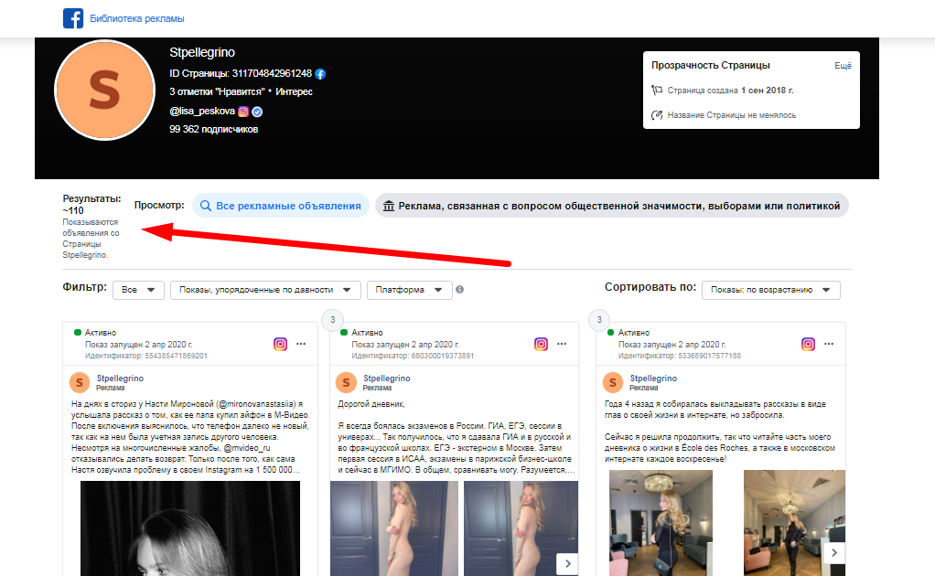This screenshot has height=576, width=935.
Task: Click the Facebook badge beside the Page ID
Action: (x=320, y=74)
